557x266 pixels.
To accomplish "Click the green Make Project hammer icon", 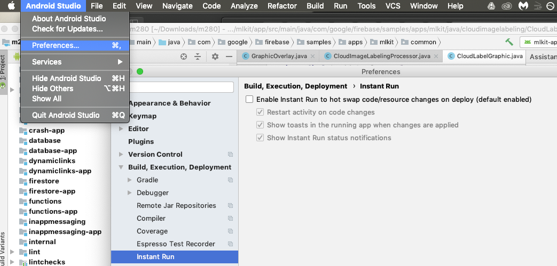I will [509, 42].
